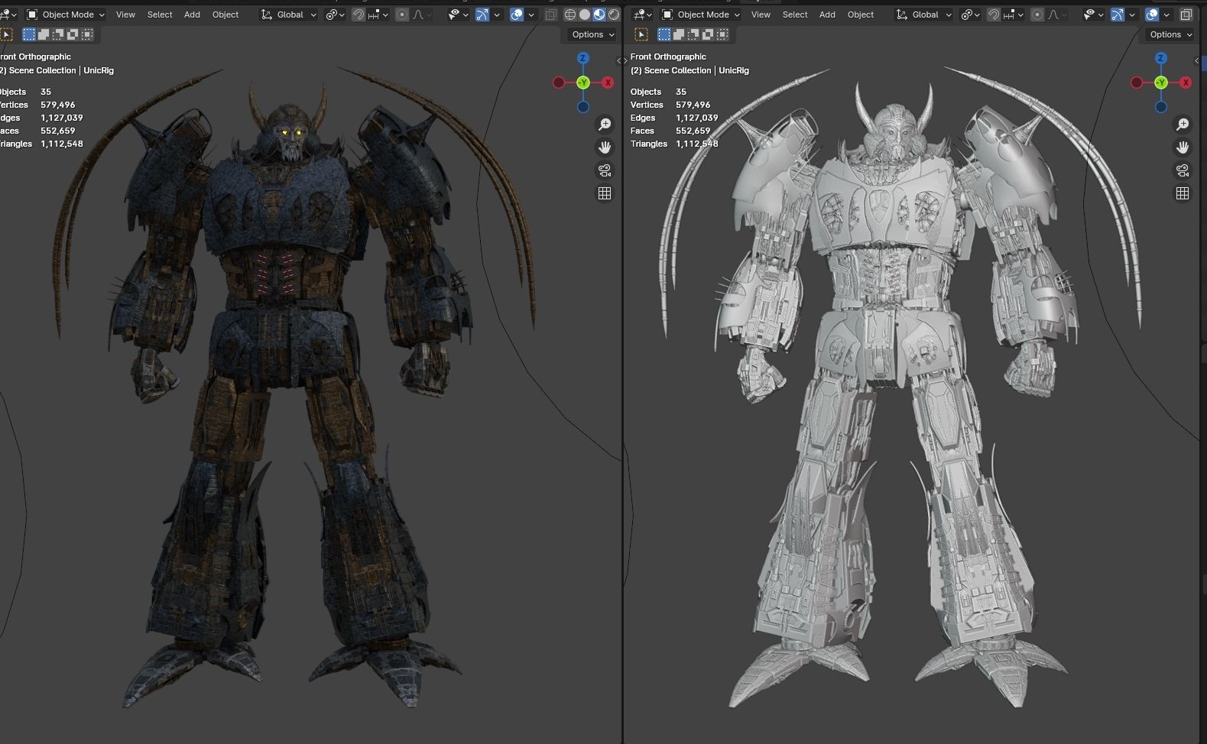Open Global transform orientation dropdown in left viewport

click(288, 15)
